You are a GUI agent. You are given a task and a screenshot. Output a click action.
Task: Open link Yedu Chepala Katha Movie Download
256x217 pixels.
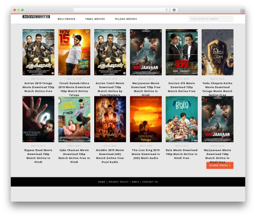pyautogui.click(x=218, y=89)
